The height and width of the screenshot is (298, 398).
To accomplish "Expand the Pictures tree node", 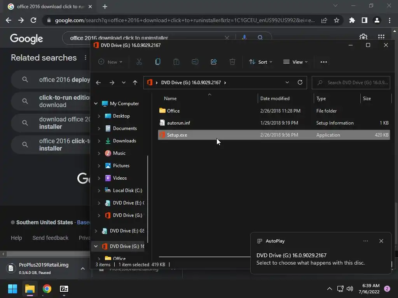I will click(x=99, y=166).
